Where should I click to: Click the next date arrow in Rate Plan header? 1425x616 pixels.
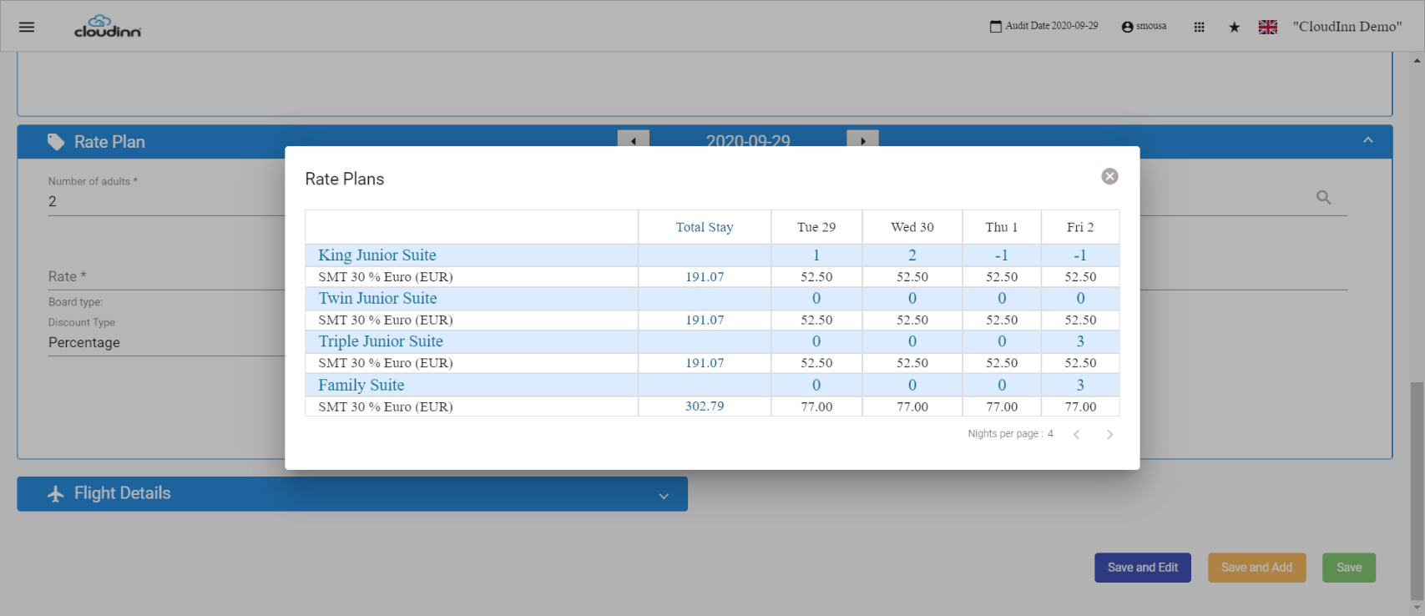(x=862, y=139)
